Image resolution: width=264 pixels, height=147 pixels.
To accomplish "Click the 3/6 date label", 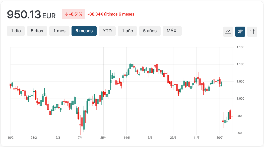I will [x=150, y=138].
